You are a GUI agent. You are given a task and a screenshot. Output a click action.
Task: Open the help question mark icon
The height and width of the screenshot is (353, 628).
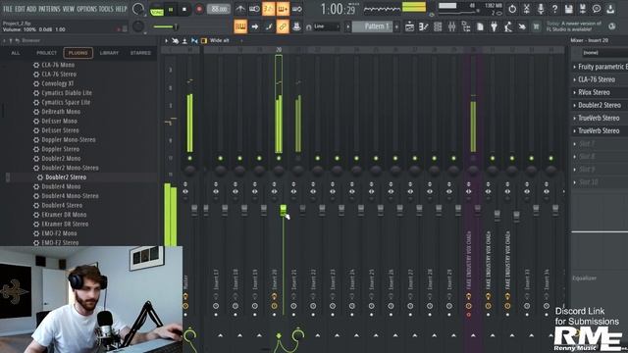coord(554,9)
